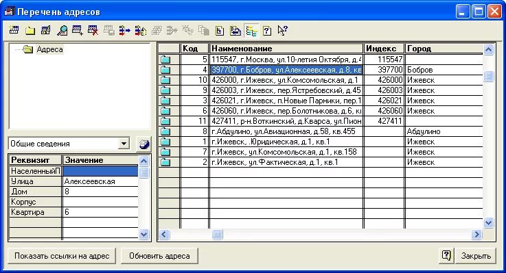This screenshot has width=506, height=273.
Task: Click the question mark help toolbar icon
Action: coord(267,31)
